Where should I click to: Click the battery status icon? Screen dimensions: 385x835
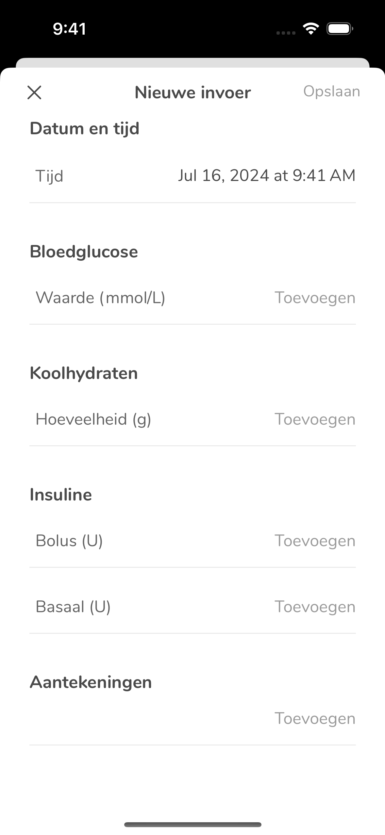(x=340, y=29)
